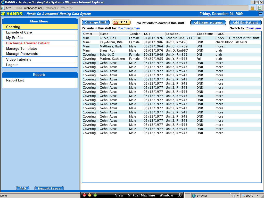Sort table by Code Status header
Viewport: 264px width, 198px height.
click(x=205, y=34)
